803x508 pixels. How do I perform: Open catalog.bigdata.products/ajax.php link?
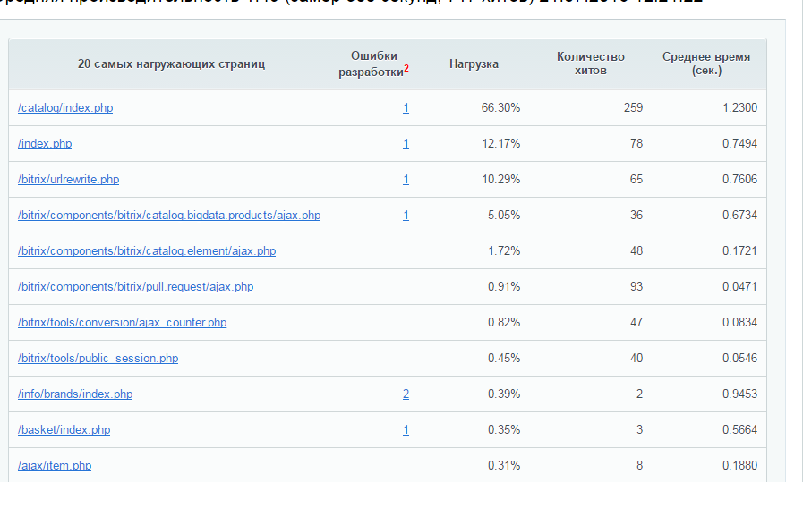tap(169, 216)
